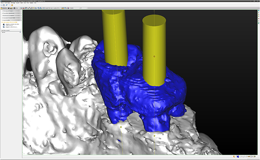The image size is (260, 160).
Task: Open the first menu in the menu bar
Action: point(2,3)
